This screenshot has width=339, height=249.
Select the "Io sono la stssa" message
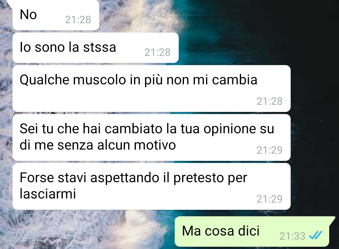pyautogui.click(x=95, y=48)
